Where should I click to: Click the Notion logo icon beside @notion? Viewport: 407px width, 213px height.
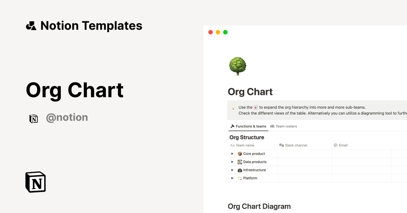pyautogui.click(x=34, y=119)
